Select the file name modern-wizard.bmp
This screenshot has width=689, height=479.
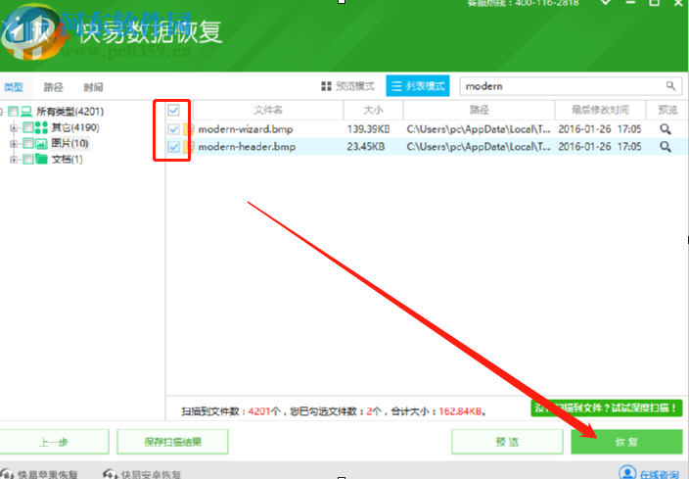246,129
